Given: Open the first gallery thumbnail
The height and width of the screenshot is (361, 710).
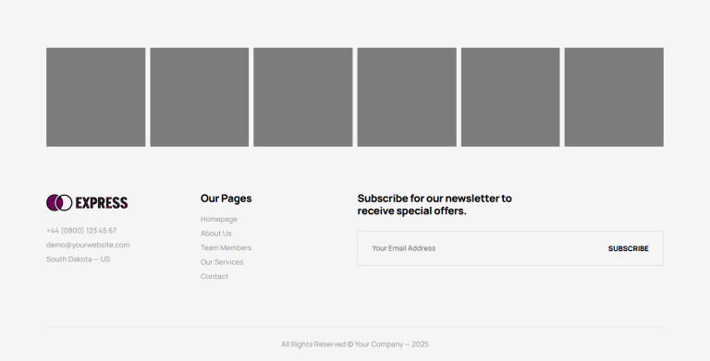Looking at the screenshot, I should point(95,97).
